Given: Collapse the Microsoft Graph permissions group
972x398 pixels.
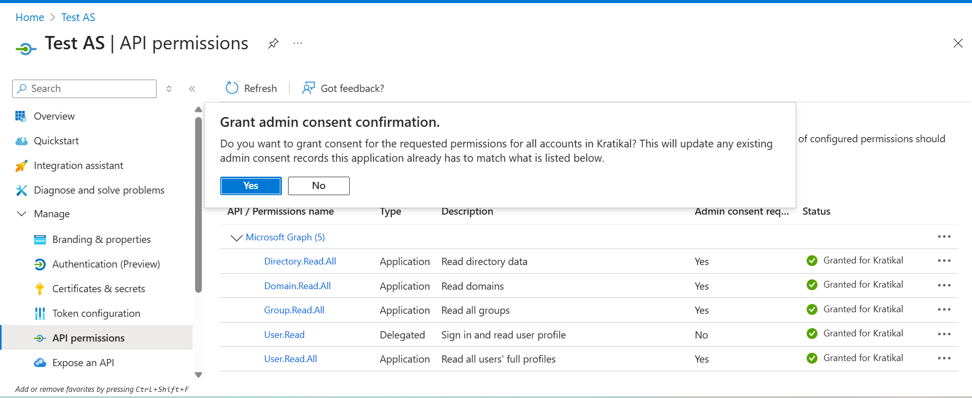Looking at the screenshot, I should pyautogui.click(x=236, y=237).
